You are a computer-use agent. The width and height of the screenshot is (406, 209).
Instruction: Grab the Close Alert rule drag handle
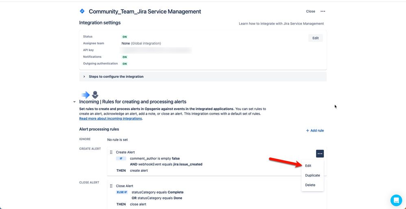(x=111, y=186)
